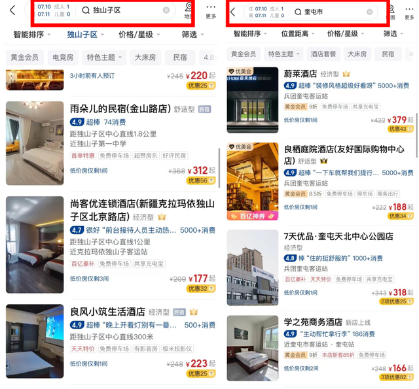Select 雨朵儿的民宿 room thumbnail
This screenshot has width=419, height=389.
[35, 143]
